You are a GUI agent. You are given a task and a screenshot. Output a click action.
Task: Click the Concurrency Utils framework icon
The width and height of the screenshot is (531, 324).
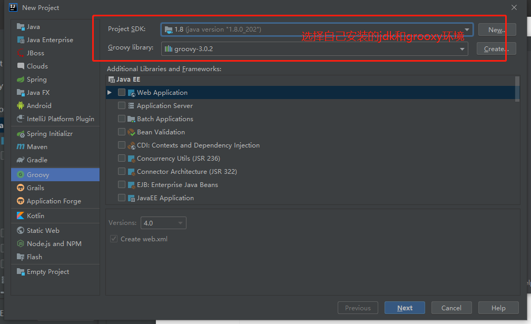coord(131,159)
